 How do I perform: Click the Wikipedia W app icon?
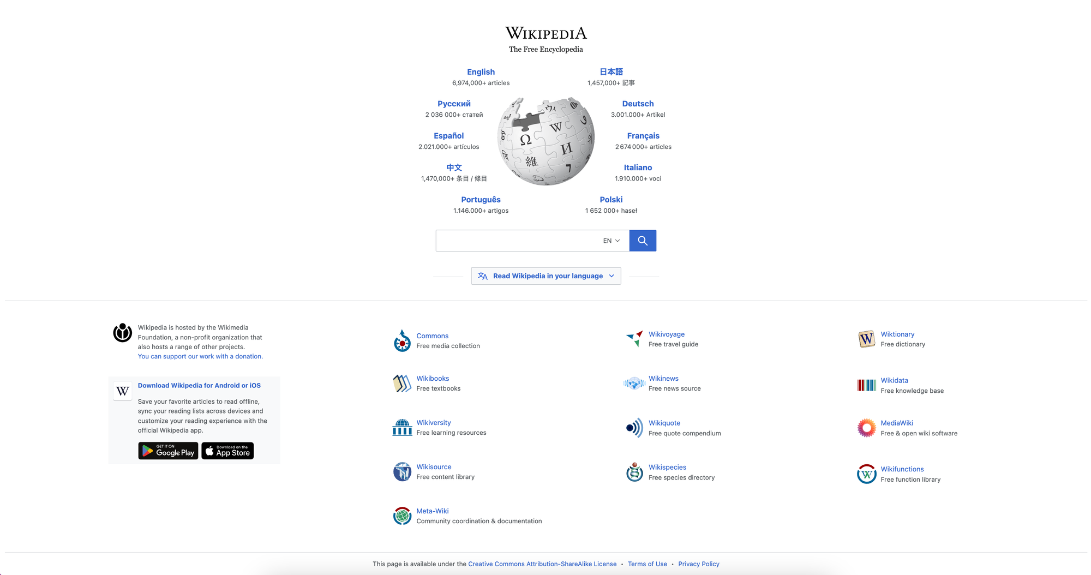tap(123, 391)
